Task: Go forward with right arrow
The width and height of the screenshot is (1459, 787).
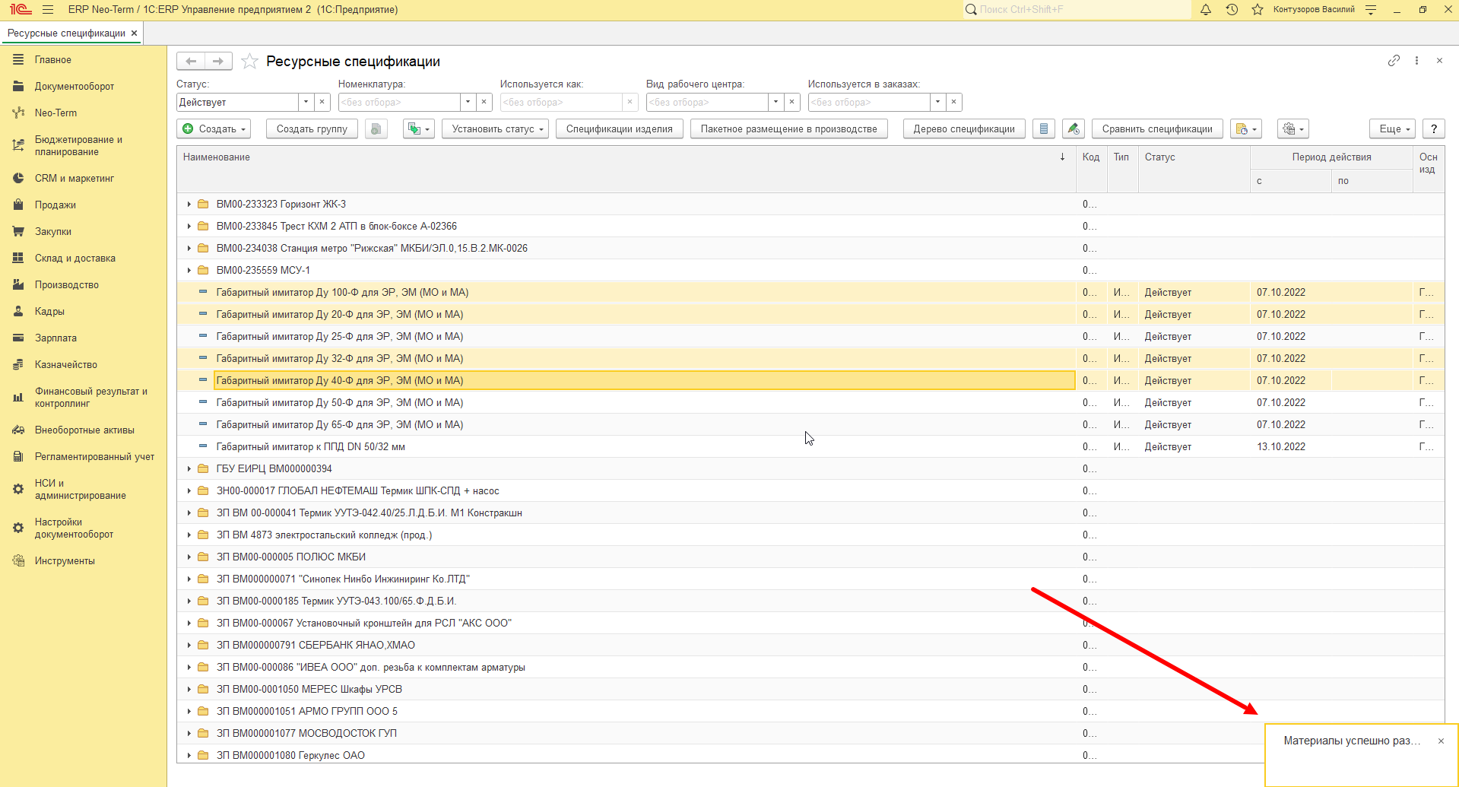Action: pos(218,62)
